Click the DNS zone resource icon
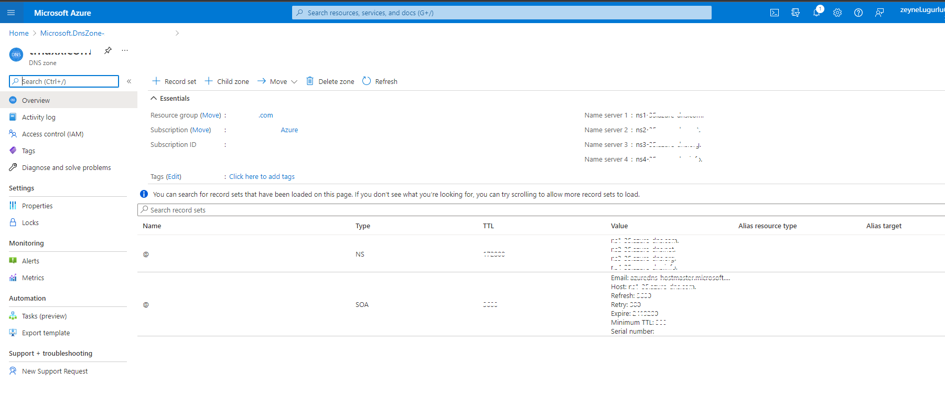Image resolution: width=945 pixels, height=404 pixels. point(16,54)
